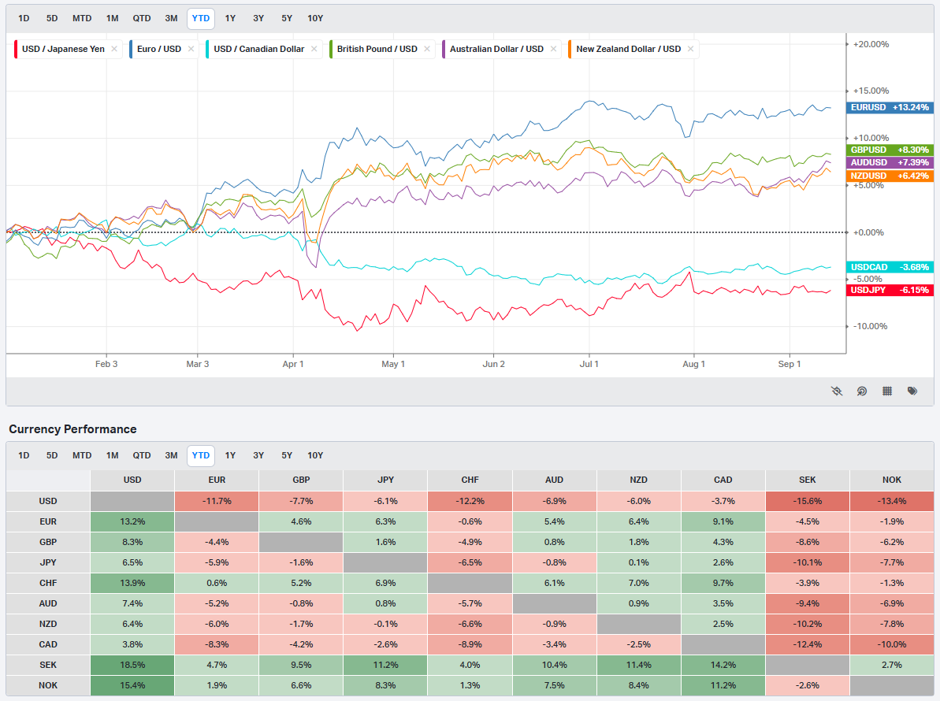
Task: Click the NOK row header
Action: tap(48, 685)
